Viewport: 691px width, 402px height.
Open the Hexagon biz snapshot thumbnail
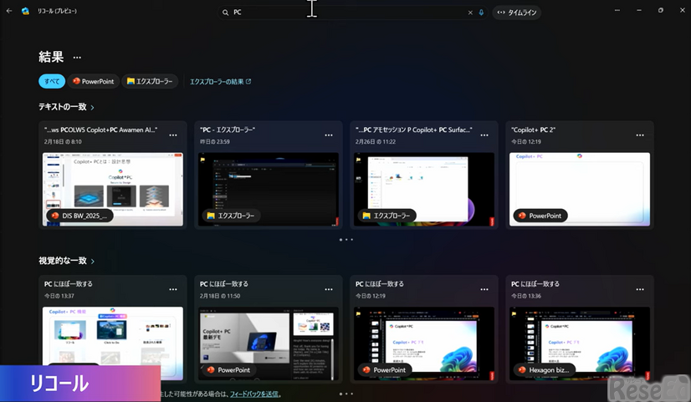tap(579, 343)
